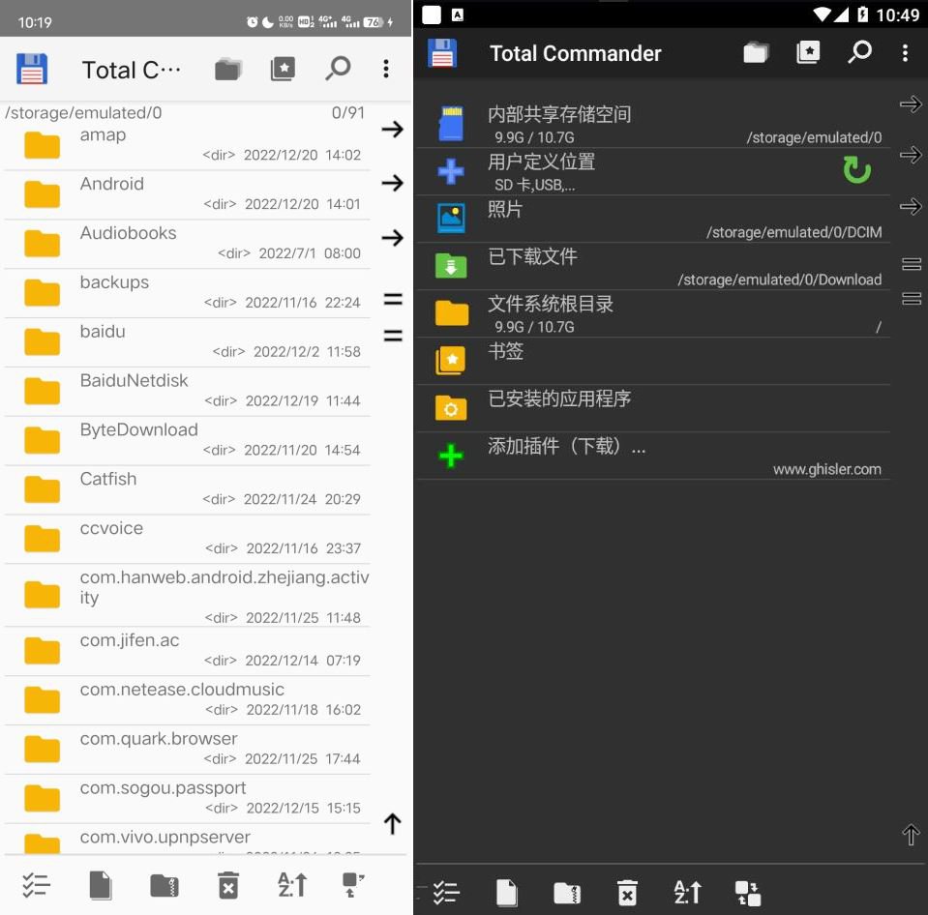928x915 pixels.
Task: Tap the button bar config icon in left window
Action: point(353,885)
